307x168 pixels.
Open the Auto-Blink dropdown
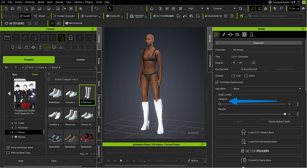266,89
